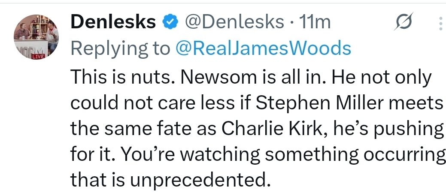
Task: Open the Denlesks profile picture
Action: pyautogui.click(x=36, y=38)
